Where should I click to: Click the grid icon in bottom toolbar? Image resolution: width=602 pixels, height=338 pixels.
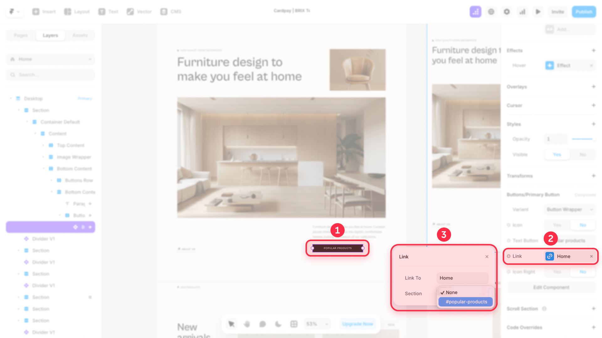tap(294, 324)
